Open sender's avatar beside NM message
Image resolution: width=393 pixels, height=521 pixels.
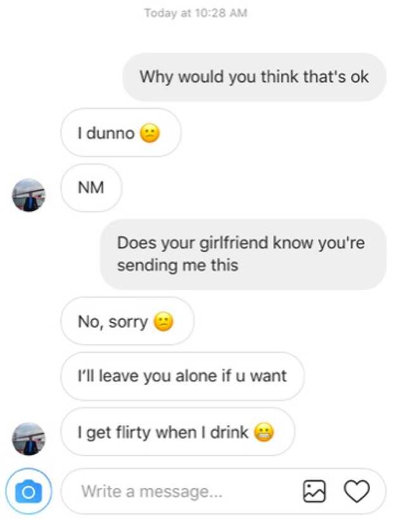point(29,195)
